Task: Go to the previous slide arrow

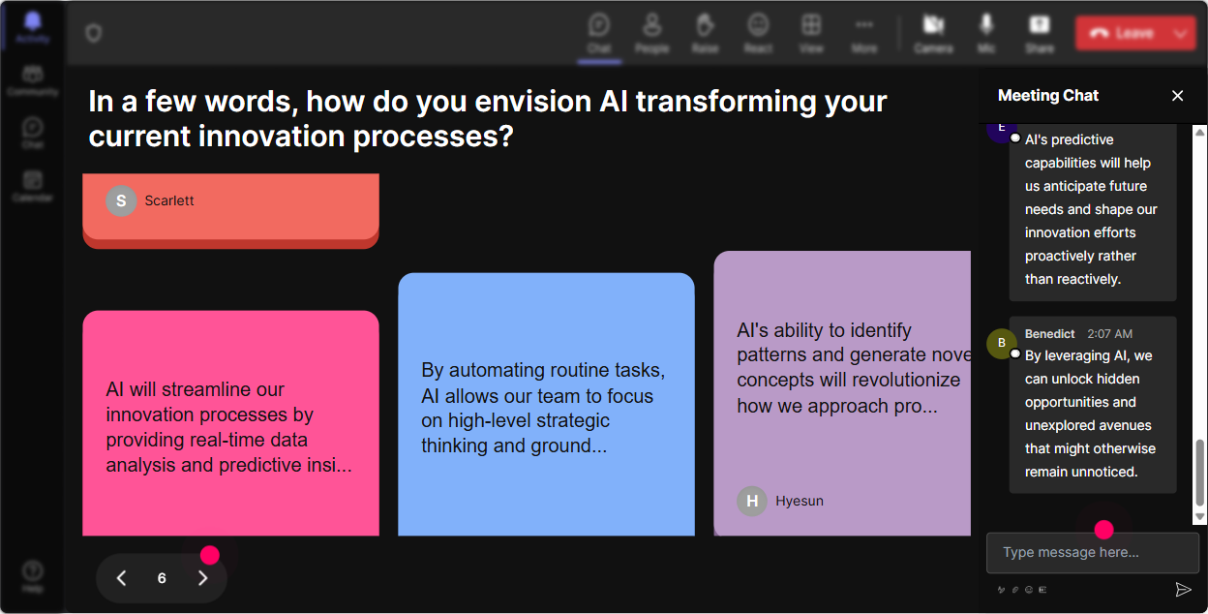Action: 121,578
